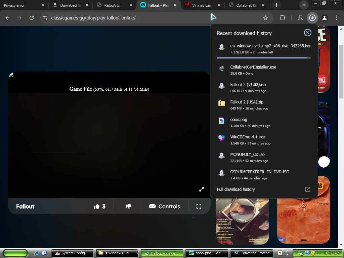Click the Vista iso download progress bar
The height and width of the screenshot is (258, 344).
pyautogui.click(x=264, y=58)
